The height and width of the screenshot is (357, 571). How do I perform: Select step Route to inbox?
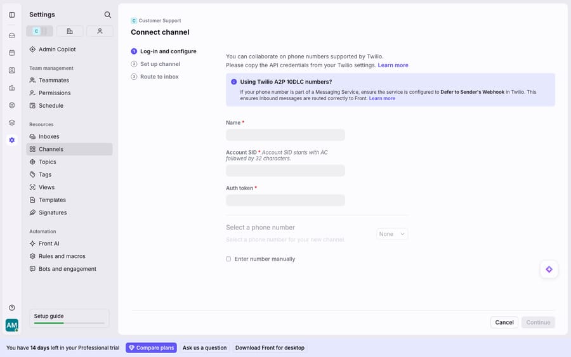pyautogui.click(x=155, y=77)
